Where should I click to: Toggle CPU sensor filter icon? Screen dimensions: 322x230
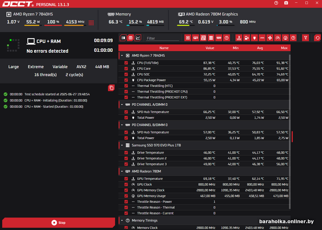[188, 38]
